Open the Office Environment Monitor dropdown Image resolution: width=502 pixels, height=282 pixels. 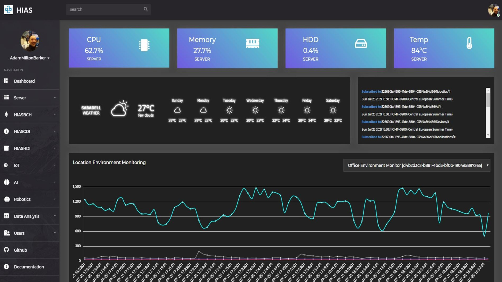pyautogui.click(x=417, y=165)
